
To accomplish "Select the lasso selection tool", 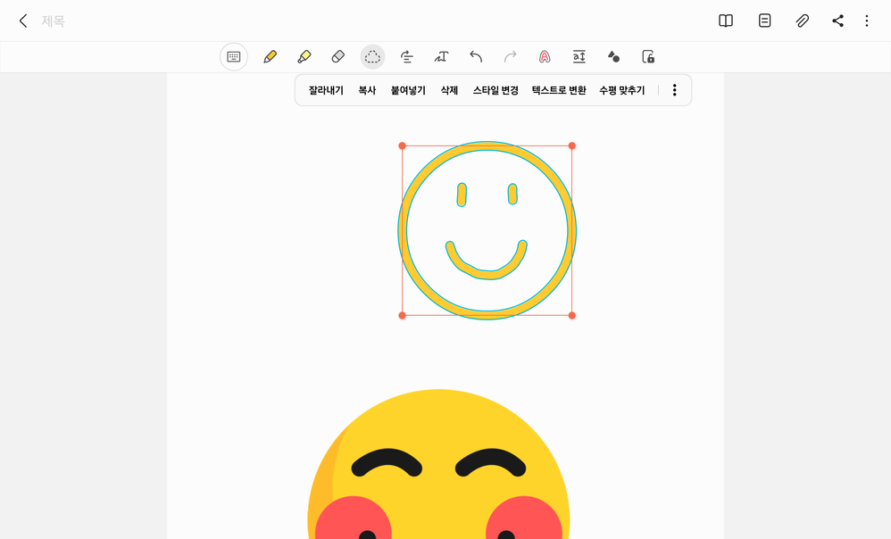I will (x=373, y=57).
